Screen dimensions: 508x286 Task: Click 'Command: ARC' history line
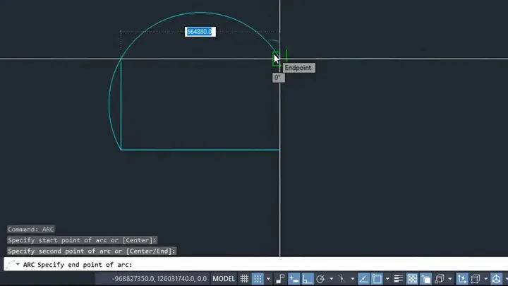pos(31,230)
